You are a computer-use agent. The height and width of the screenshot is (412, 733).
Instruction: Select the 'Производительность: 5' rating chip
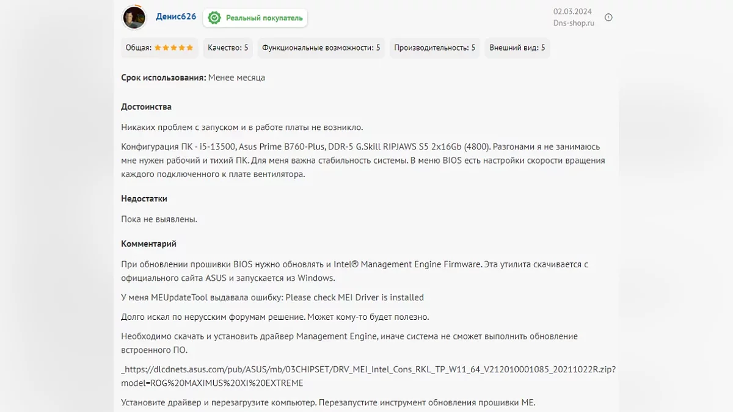coord(434,48)
